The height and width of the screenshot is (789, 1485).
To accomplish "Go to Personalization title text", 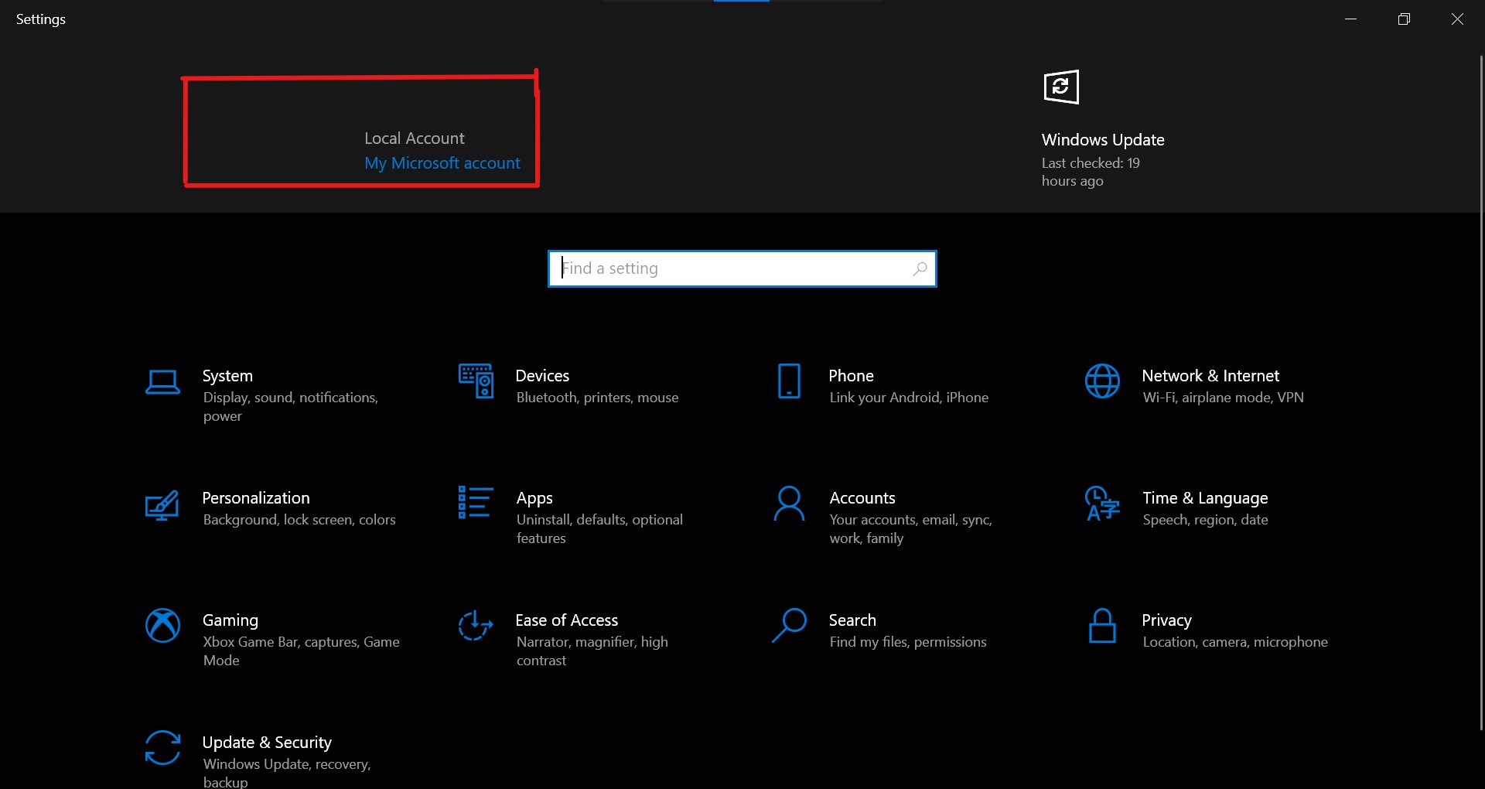I will tap(256, 498).
